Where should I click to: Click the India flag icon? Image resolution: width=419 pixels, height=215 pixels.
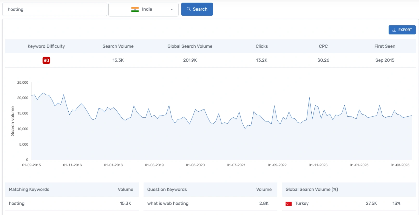(135, 9)
